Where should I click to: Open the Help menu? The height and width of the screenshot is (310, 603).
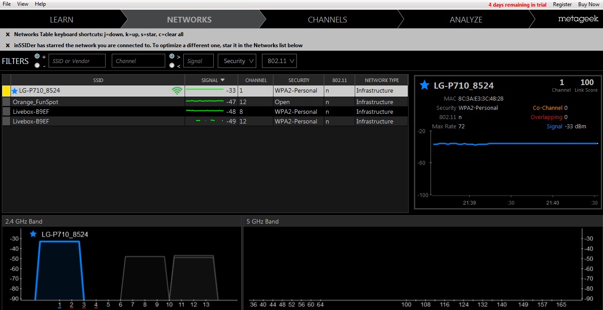point(40,4)
